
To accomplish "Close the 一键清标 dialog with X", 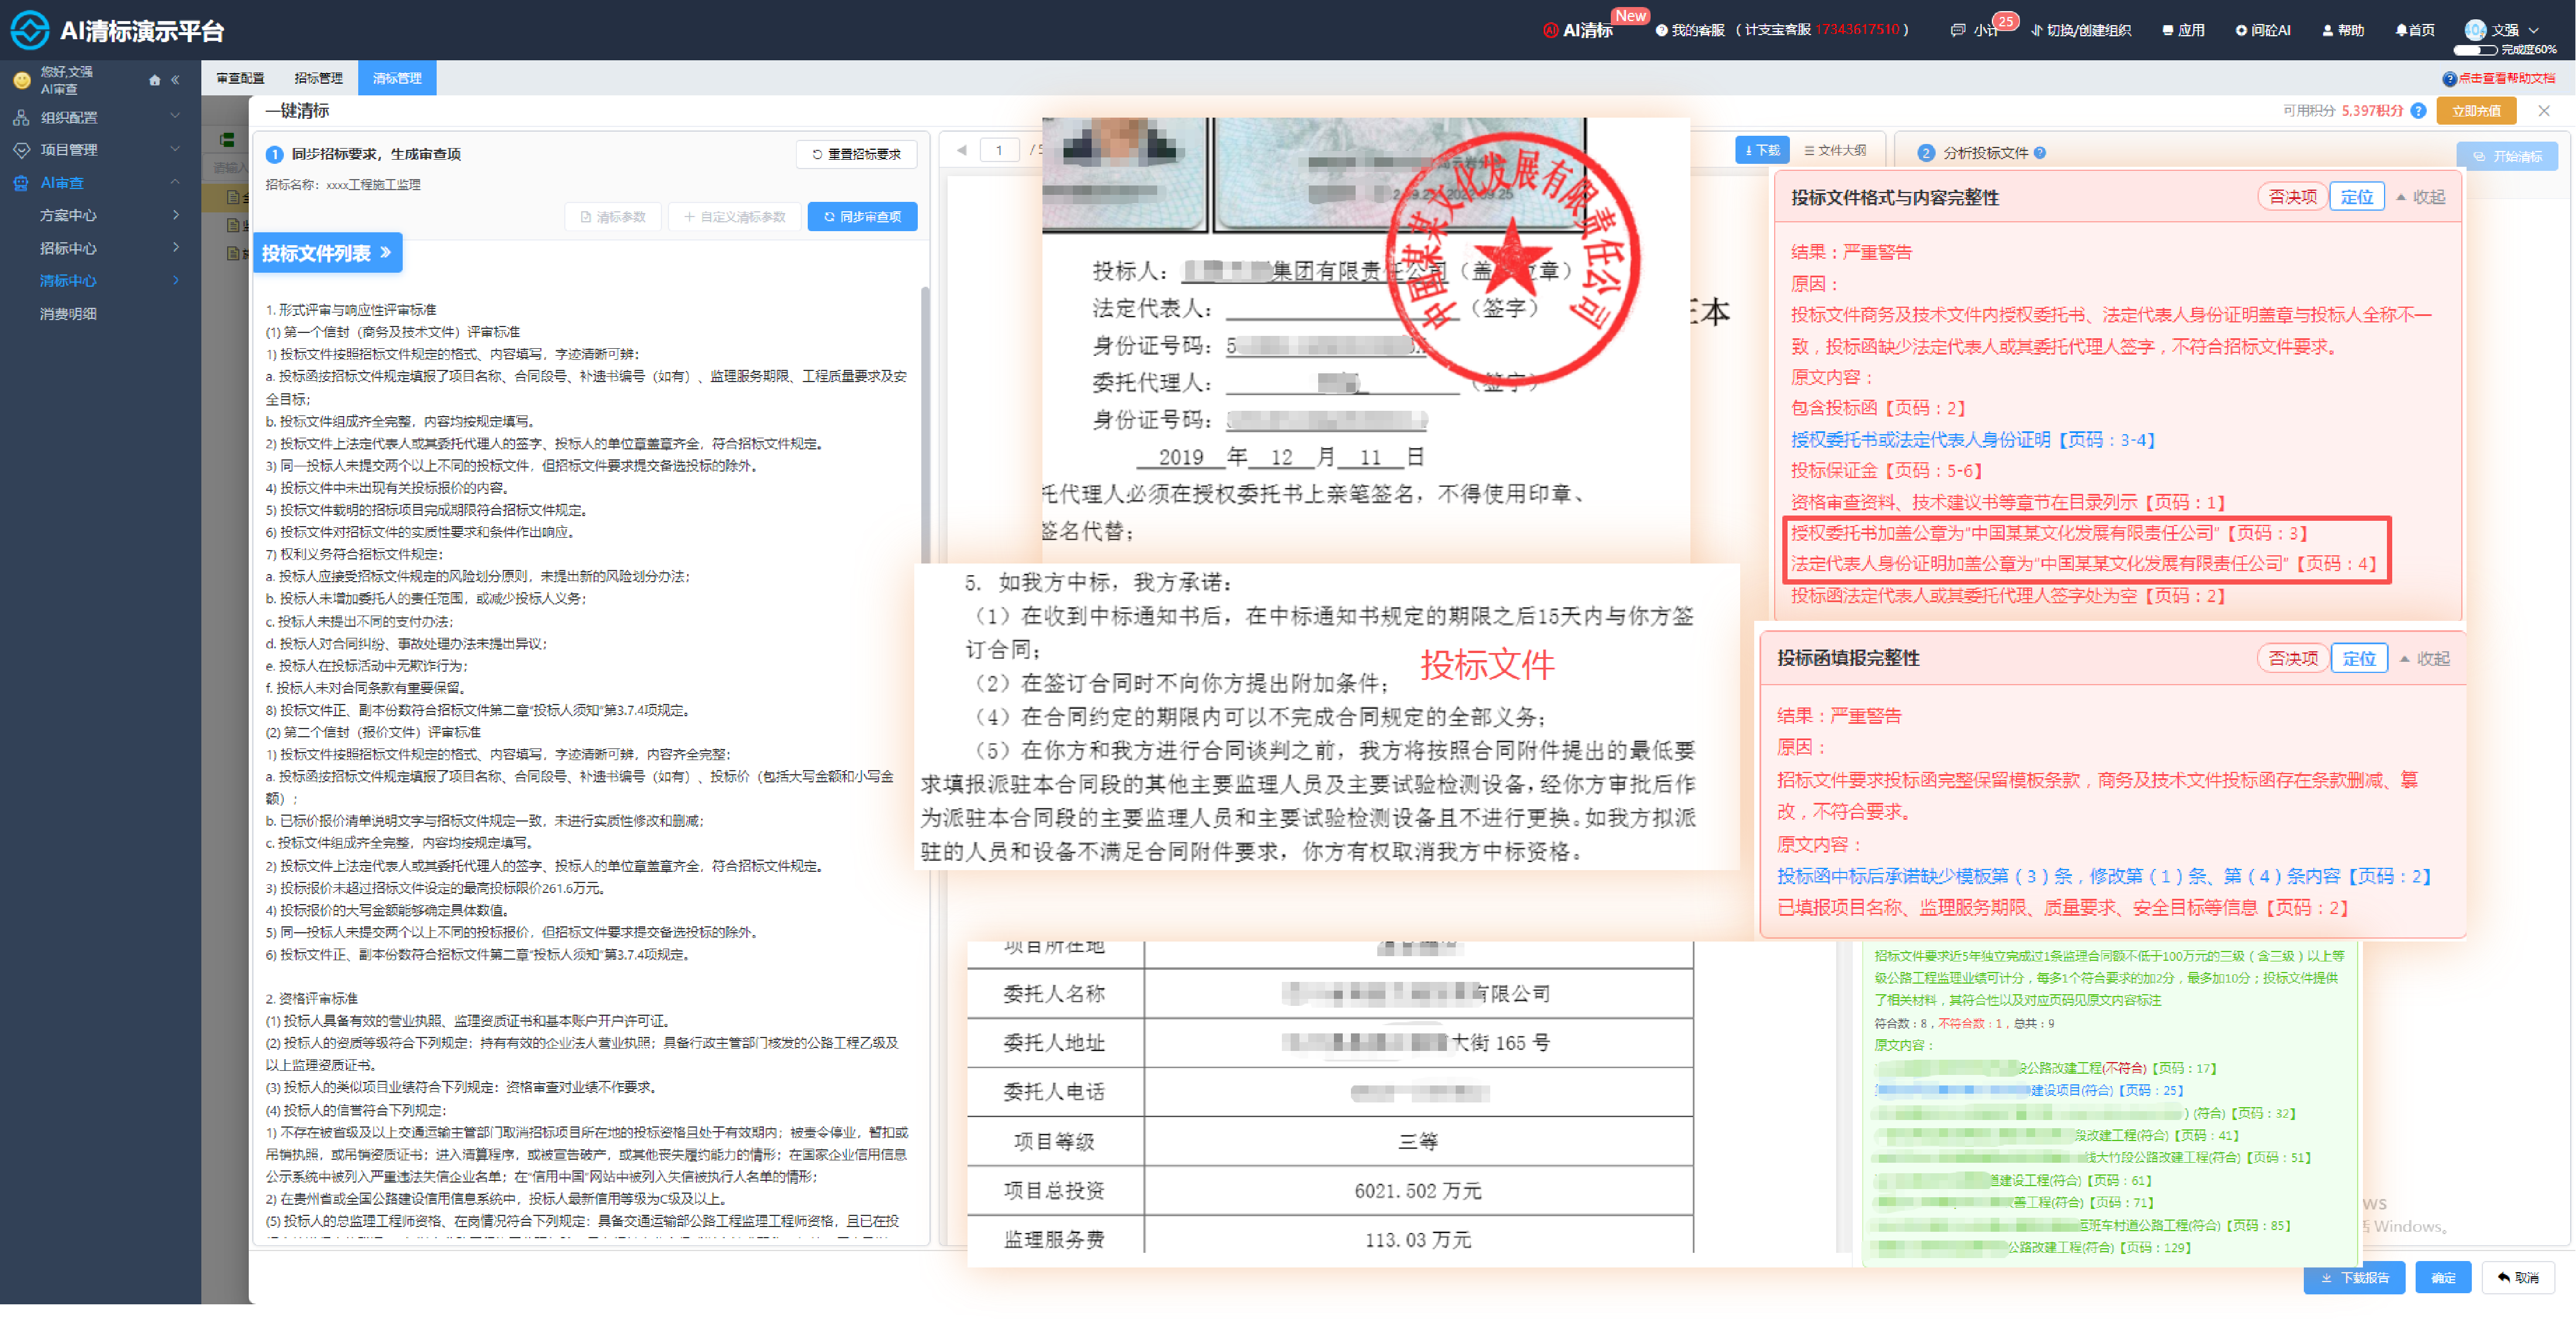I will click(x=2543, y=111).
